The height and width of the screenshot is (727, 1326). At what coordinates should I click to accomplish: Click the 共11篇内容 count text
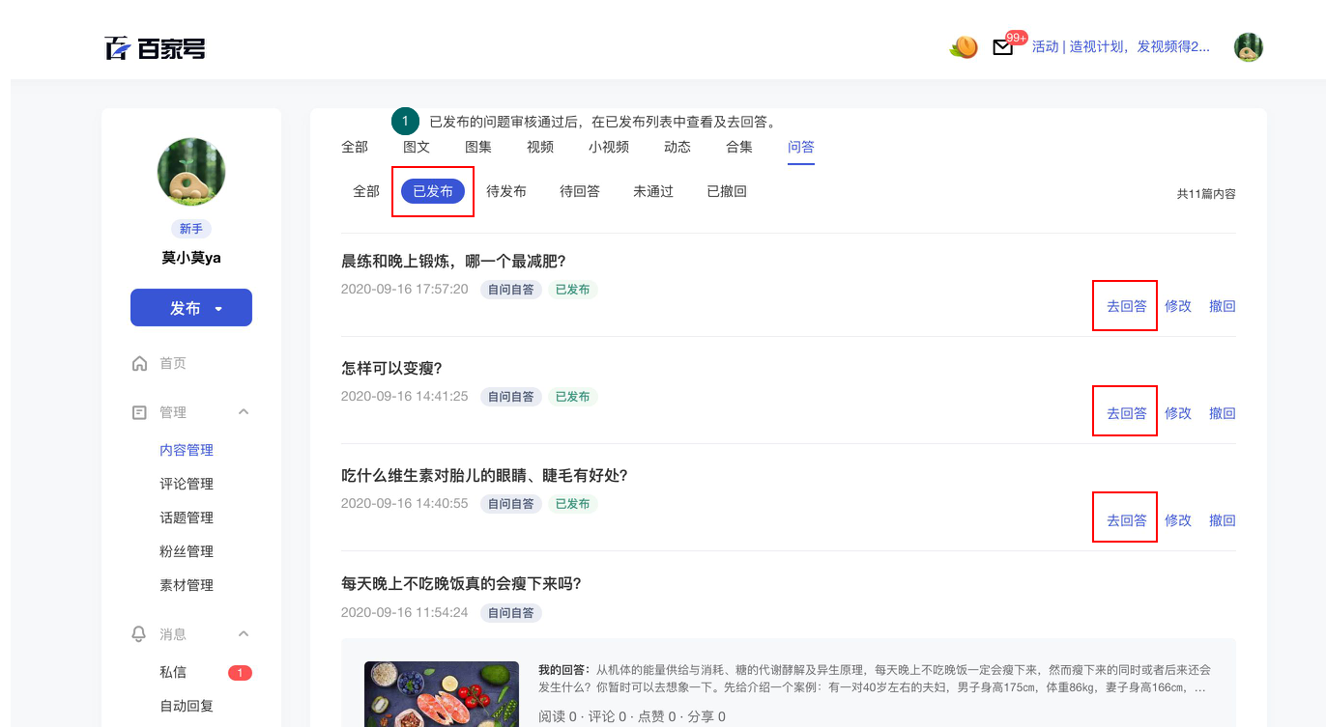pos(1206,194)
